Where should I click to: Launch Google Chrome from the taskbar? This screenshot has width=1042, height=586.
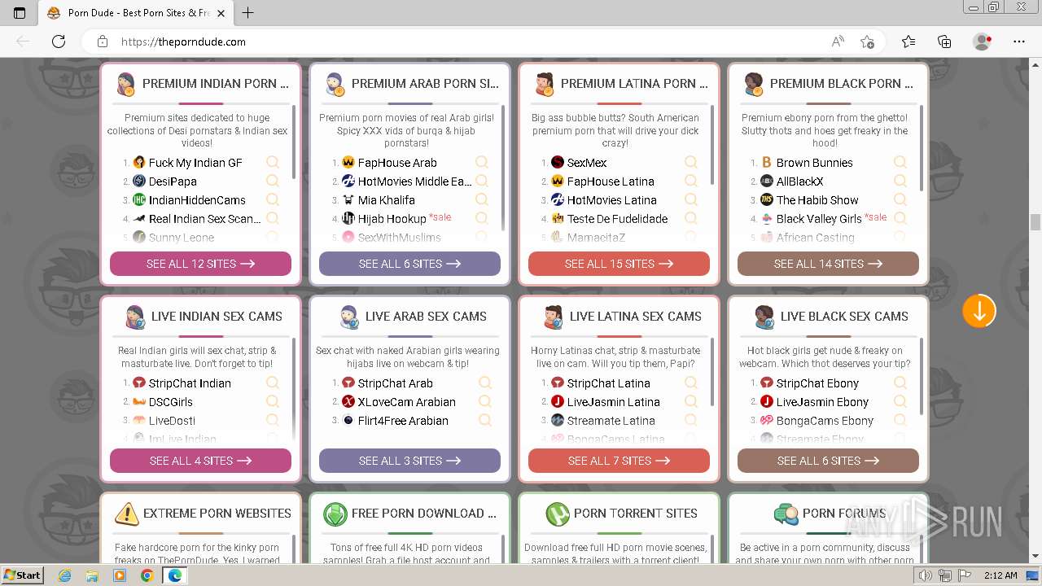(x=147, y=575)
